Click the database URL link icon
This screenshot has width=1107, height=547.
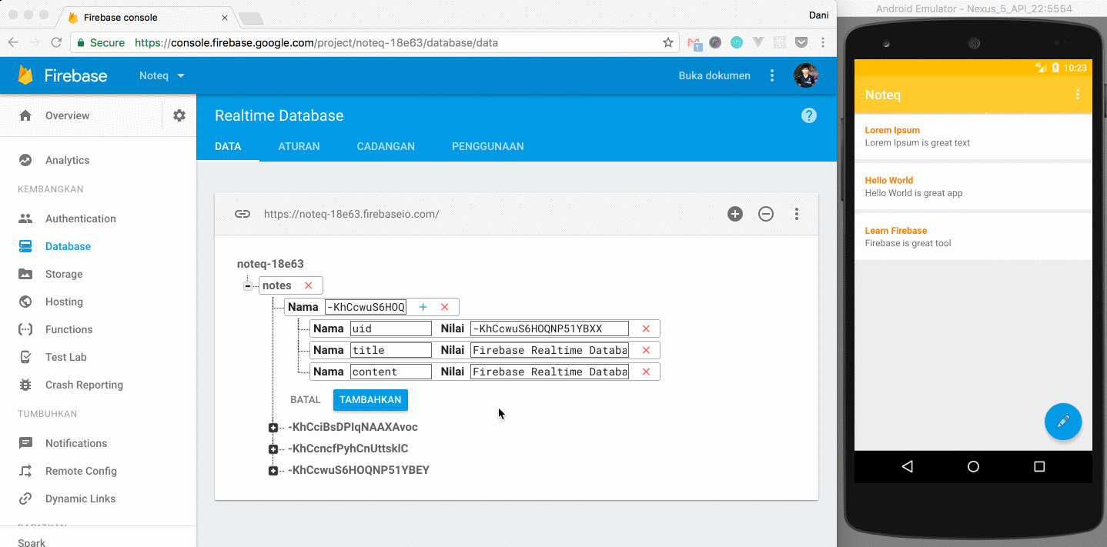click(x=242, y=214)
